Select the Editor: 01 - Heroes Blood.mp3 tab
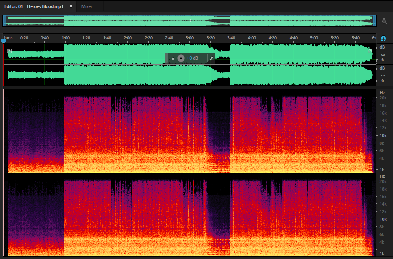This screenshot has height=259, width=393. 34,6
